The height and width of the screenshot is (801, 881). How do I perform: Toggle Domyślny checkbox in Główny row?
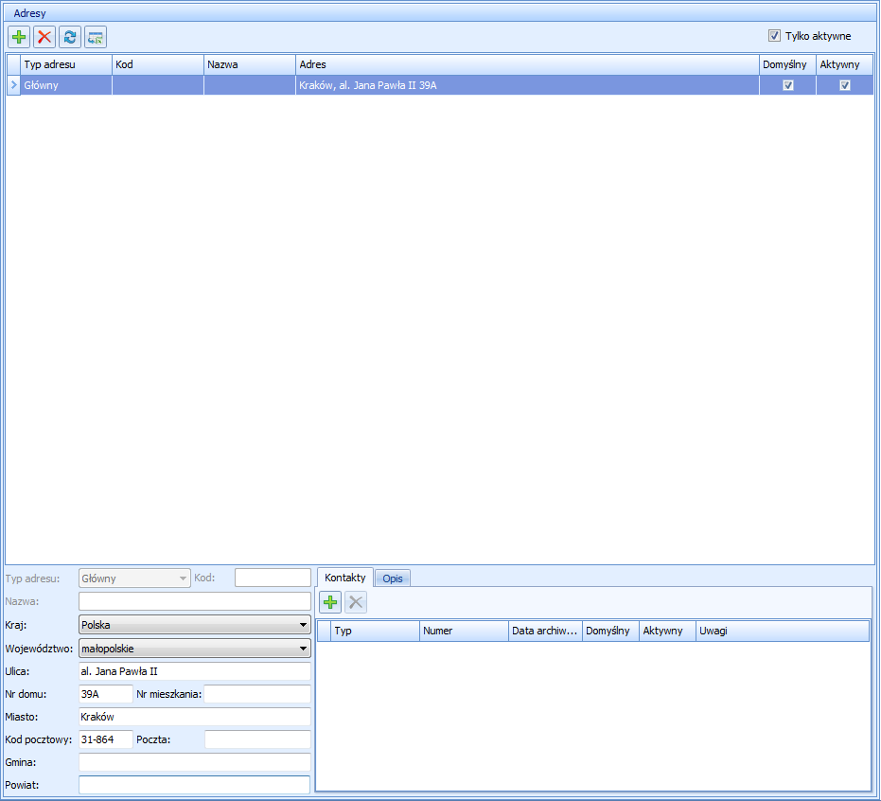(788, 85)
